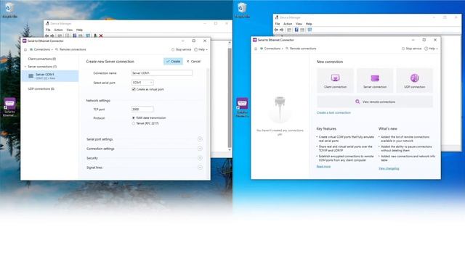Click Remote connections in New connection window toolbar

click(301, 49)
